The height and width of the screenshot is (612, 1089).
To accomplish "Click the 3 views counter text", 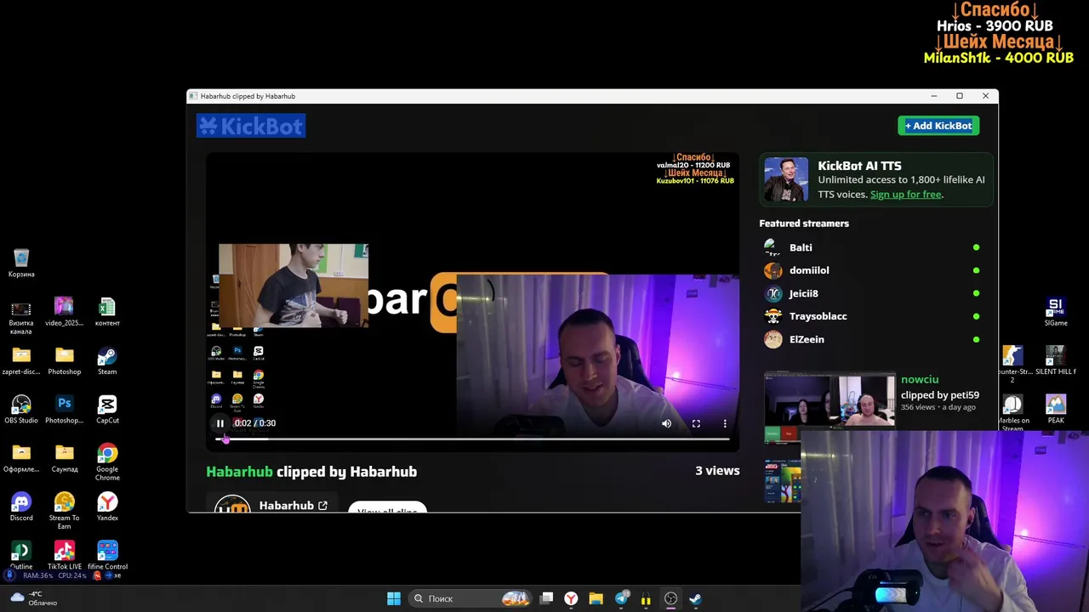I will [x=717, y=471].
